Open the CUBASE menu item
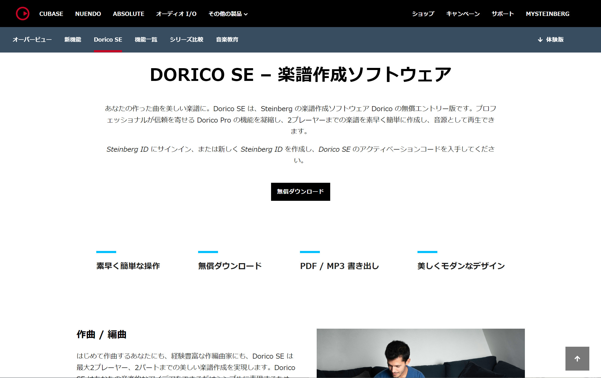The width and height of the screenshot is (601, 378). 51,14
